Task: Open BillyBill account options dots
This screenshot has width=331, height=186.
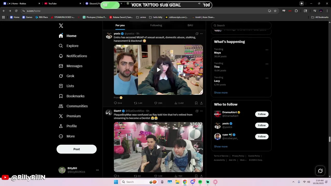Action: coord(97,170)
